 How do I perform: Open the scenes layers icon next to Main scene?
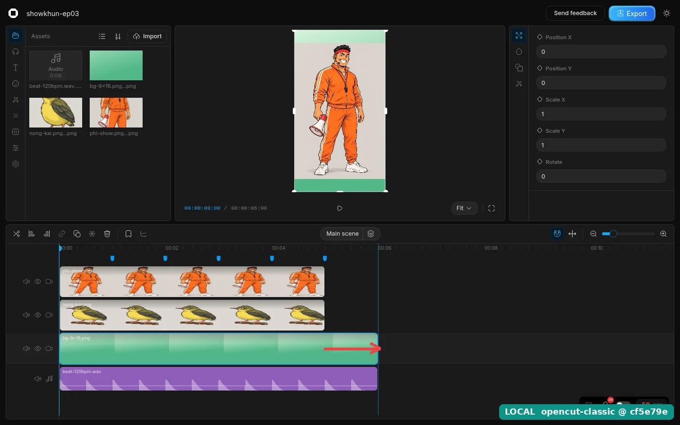coord(371,234)
